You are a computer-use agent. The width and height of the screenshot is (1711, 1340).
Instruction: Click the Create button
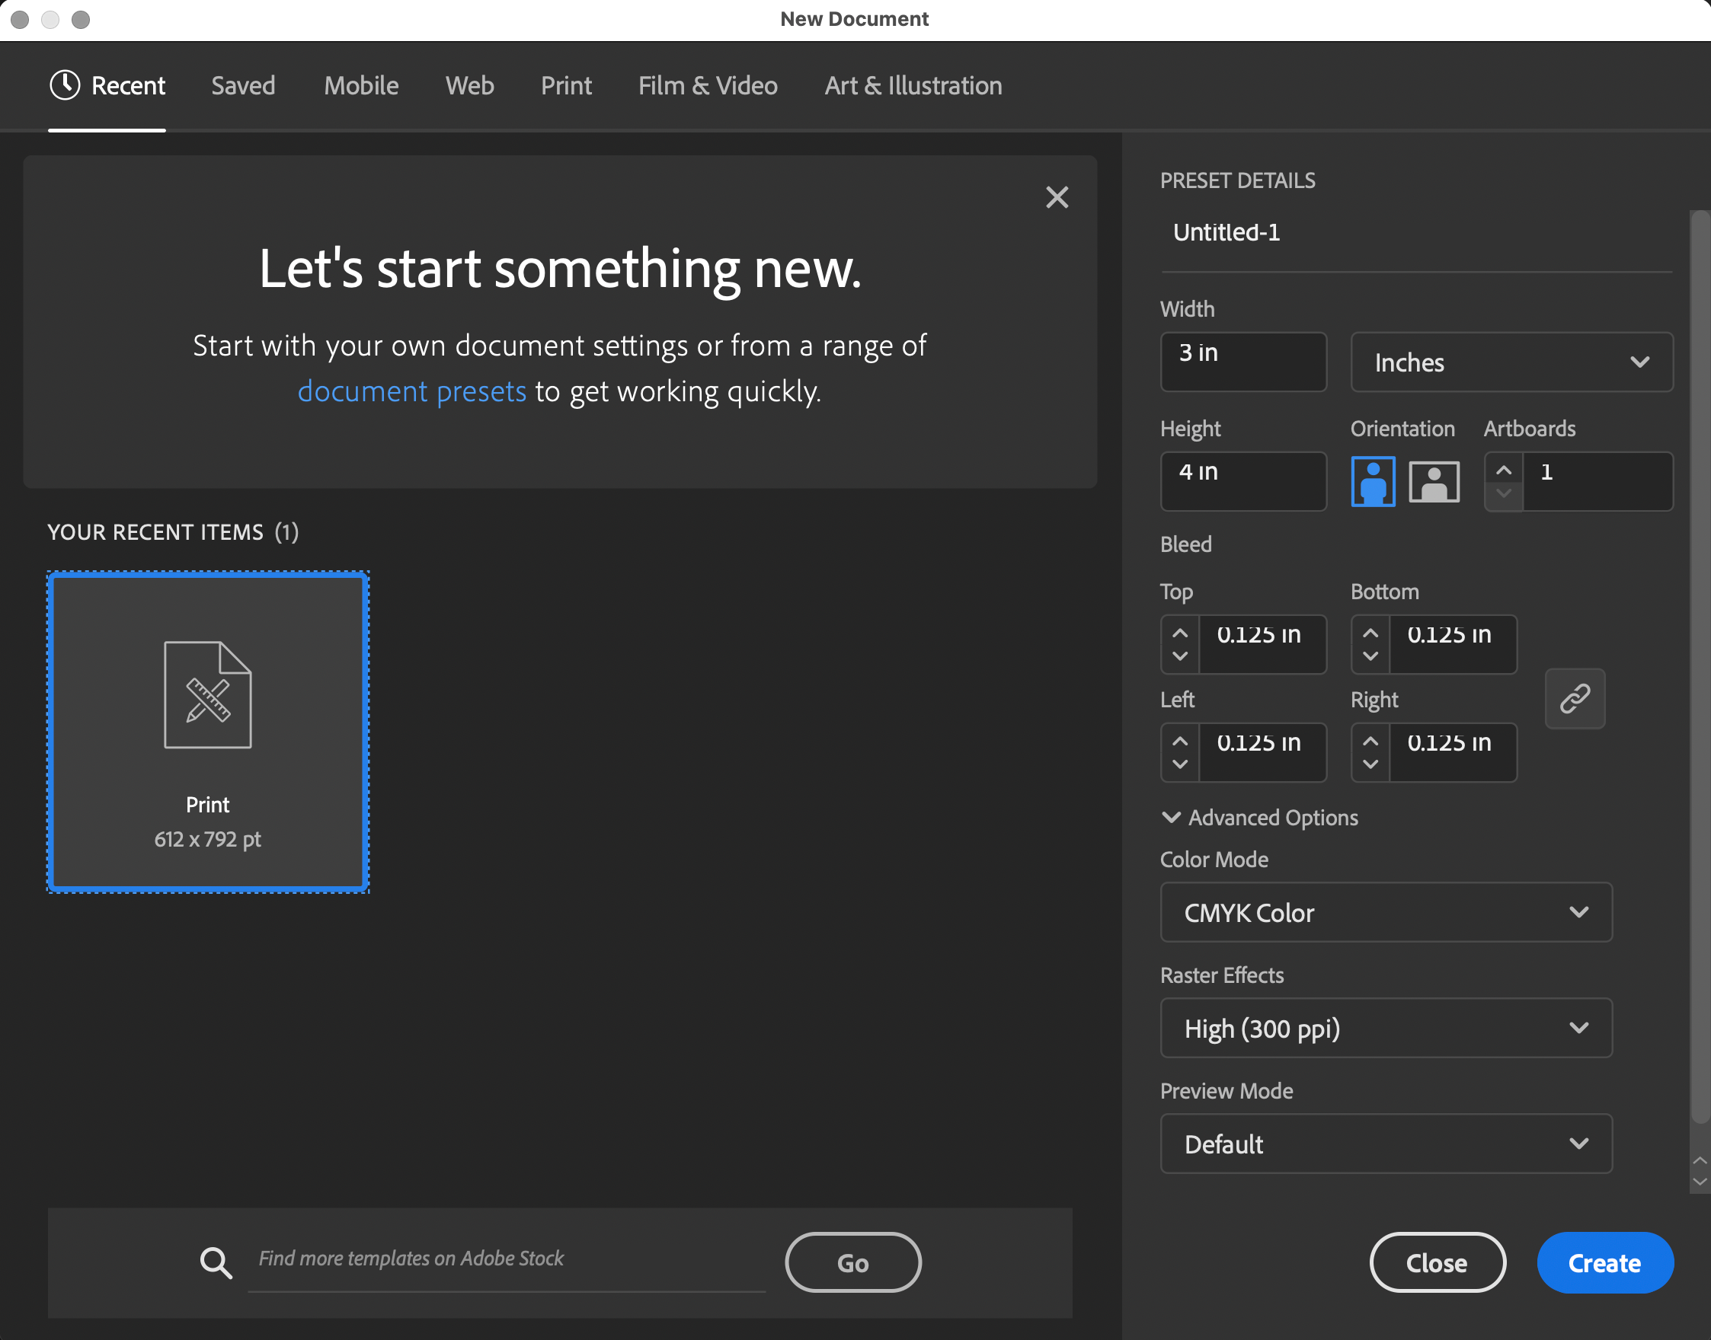[x=1604, y=1262]
